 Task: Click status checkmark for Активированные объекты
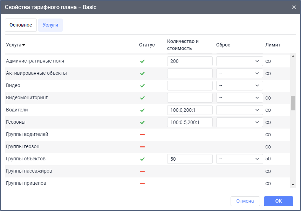(x=142, y=73)
